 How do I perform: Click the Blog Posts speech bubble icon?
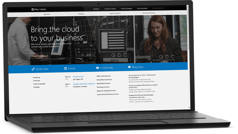click(129, 67)
